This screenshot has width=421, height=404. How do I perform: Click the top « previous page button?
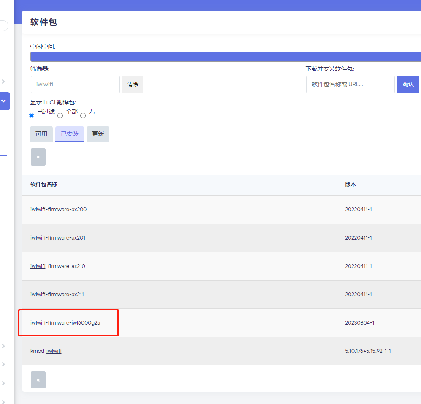pos(38,157)
